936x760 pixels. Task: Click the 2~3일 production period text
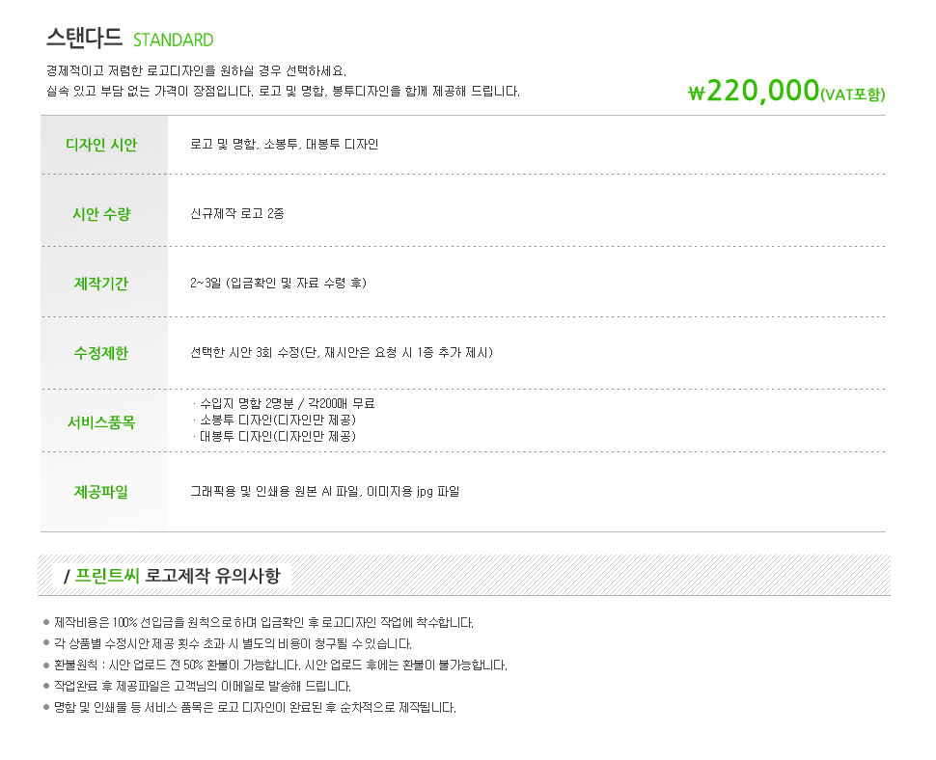(x=278, y=283)
